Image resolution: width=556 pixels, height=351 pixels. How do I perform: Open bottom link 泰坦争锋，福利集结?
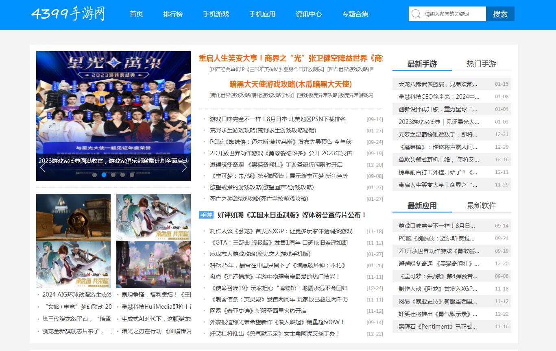coord(156,295)
